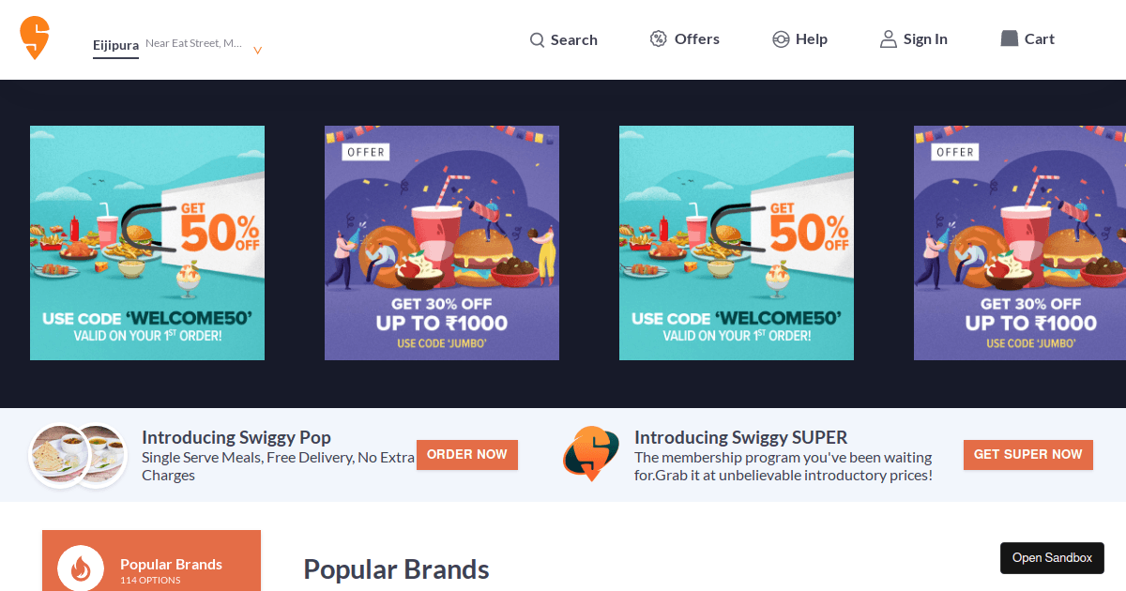Click the Swiggy SUPER badge icon

coord(590,454)
